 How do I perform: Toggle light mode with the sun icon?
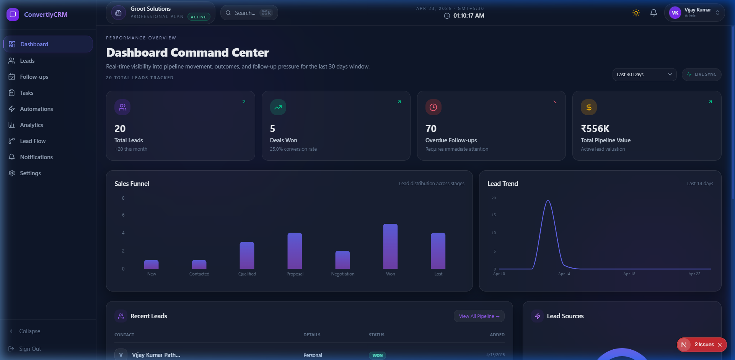[636, 13]
